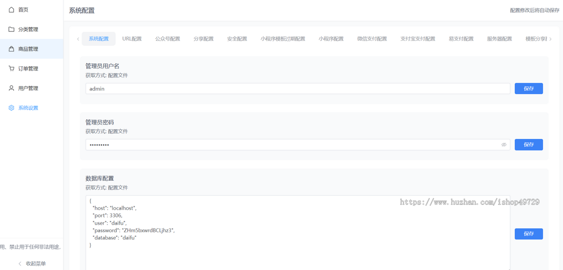Click the 管理员用户名 section heading
The width and height of the screenshot is (563, 270).
[x=102, y=66]
